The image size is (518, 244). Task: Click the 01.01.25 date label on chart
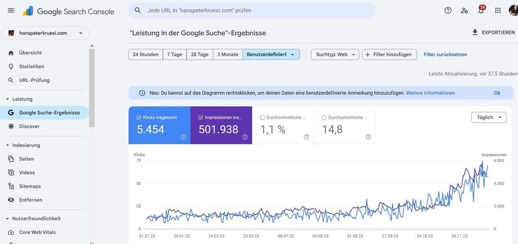tap(147, 236)
